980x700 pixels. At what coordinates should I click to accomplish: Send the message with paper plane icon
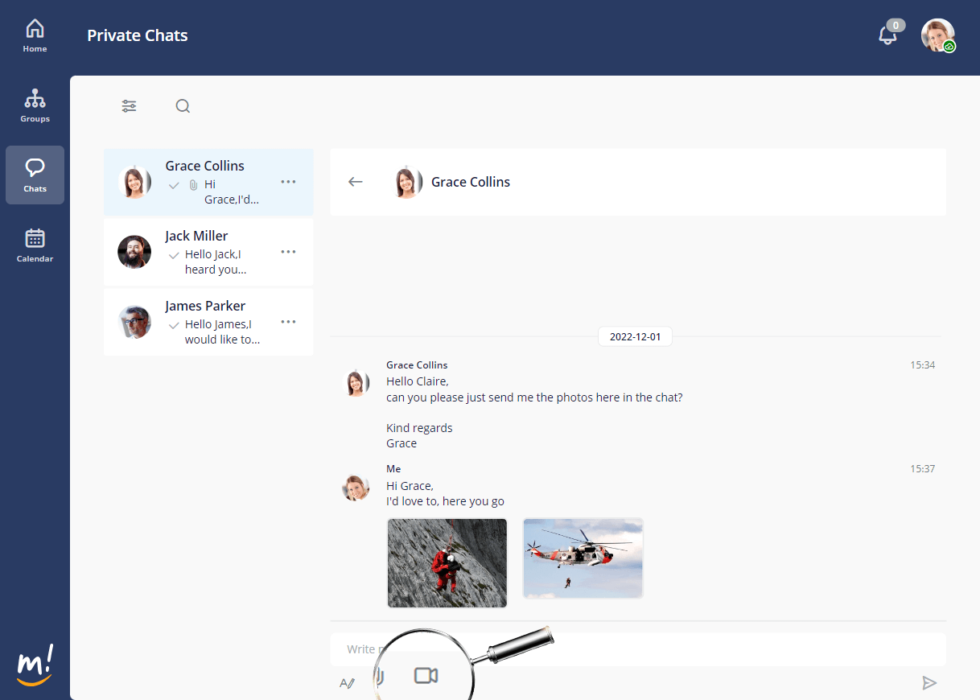point(929,683)
